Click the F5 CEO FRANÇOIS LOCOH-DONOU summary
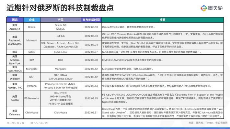230x129 pixels. 162,98
